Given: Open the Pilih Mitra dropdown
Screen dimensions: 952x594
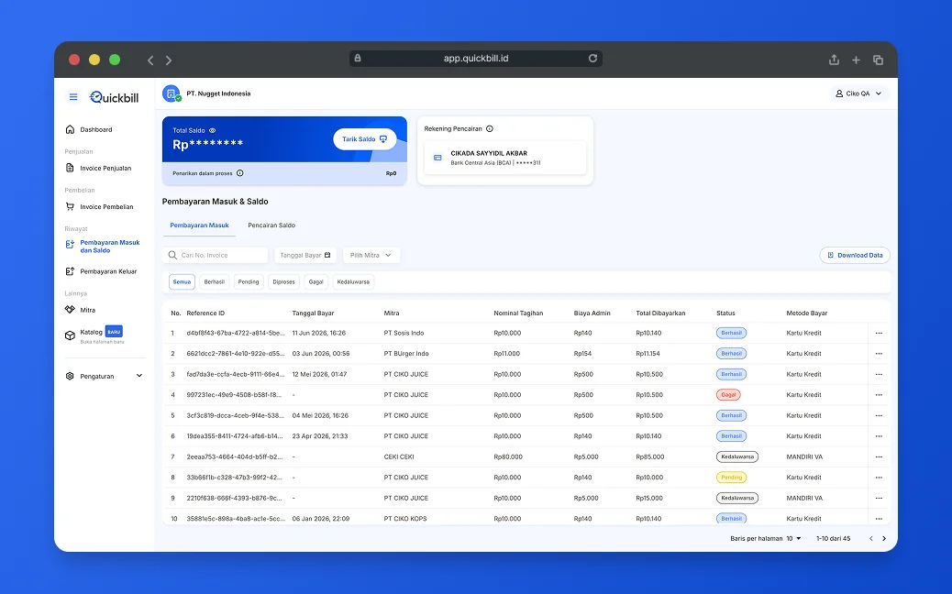Looking at the screenshot, I should [371, 255].
